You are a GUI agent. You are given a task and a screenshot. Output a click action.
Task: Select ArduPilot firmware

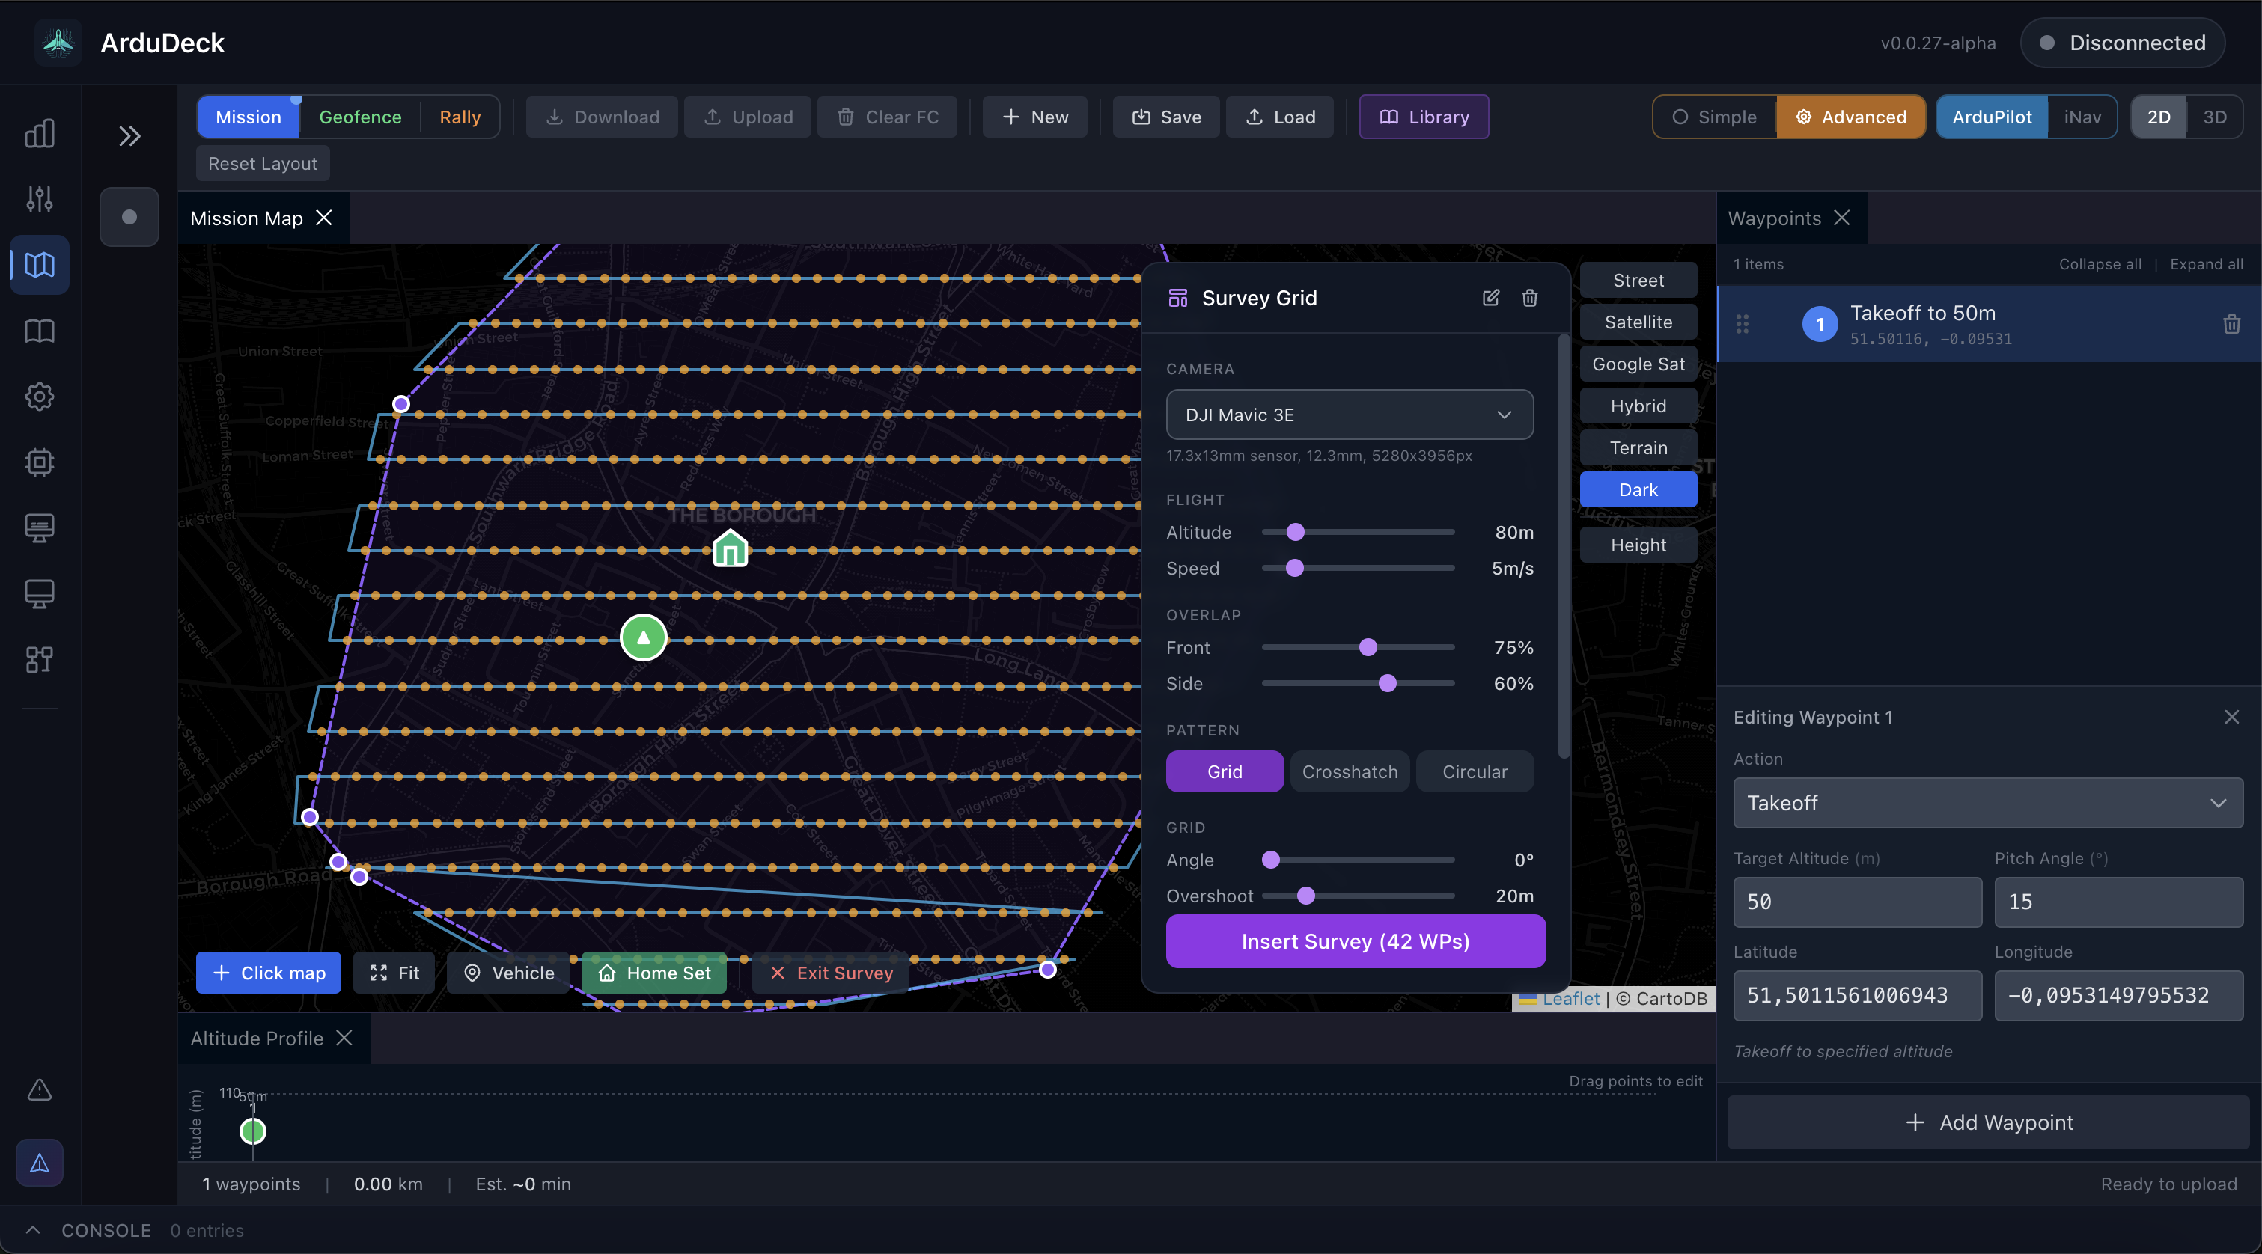coord(1992,117)
